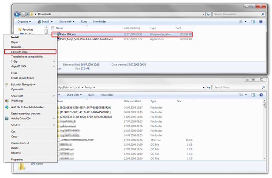Open Properties from context menu
Screen dimensions: 272x178
[x=30, y=159]
